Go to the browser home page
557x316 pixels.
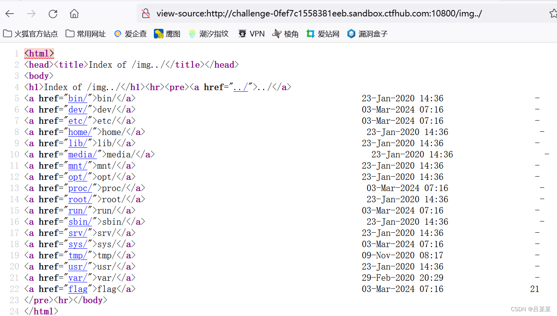(74, 13)
